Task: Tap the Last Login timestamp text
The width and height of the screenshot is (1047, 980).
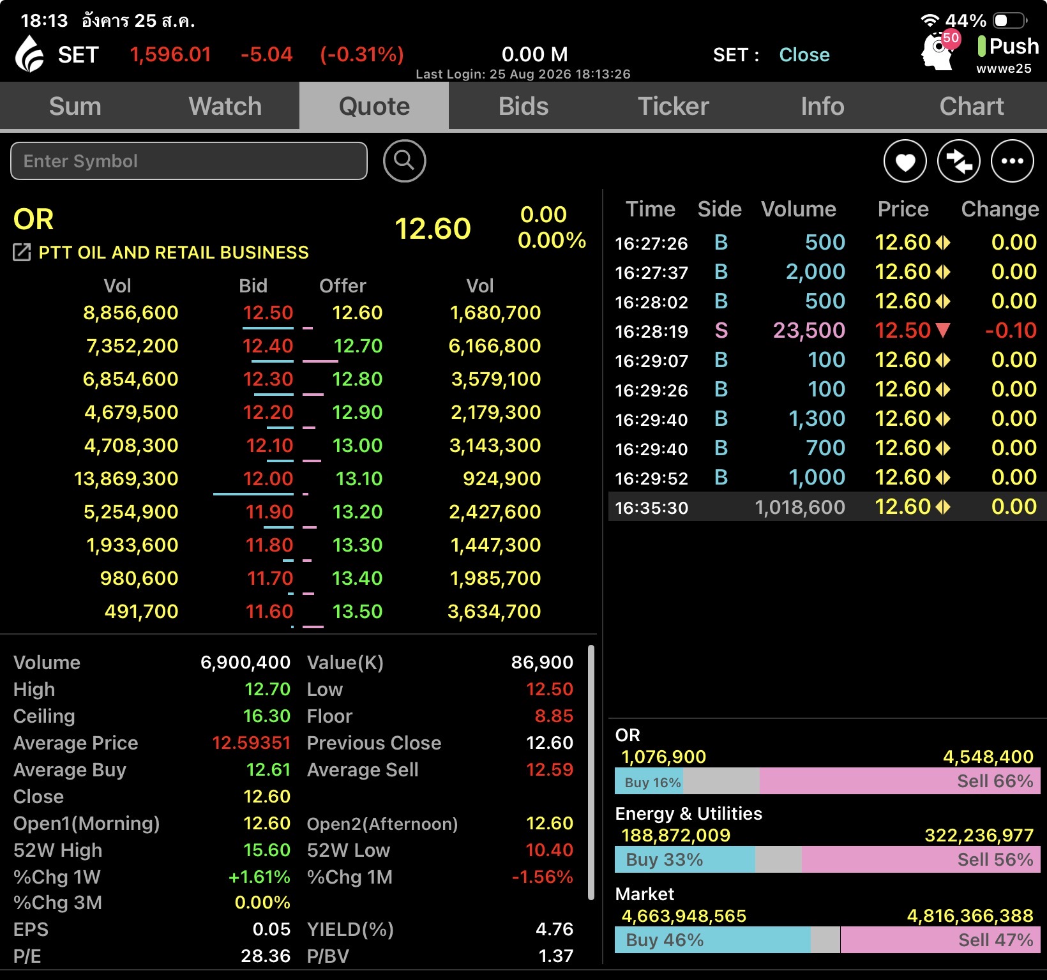Action: point(523,74)
